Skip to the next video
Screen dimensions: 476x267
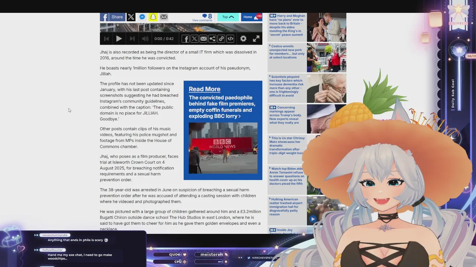[x=132, y=39]
